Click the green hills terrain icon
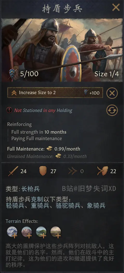 tap(41, 232)
